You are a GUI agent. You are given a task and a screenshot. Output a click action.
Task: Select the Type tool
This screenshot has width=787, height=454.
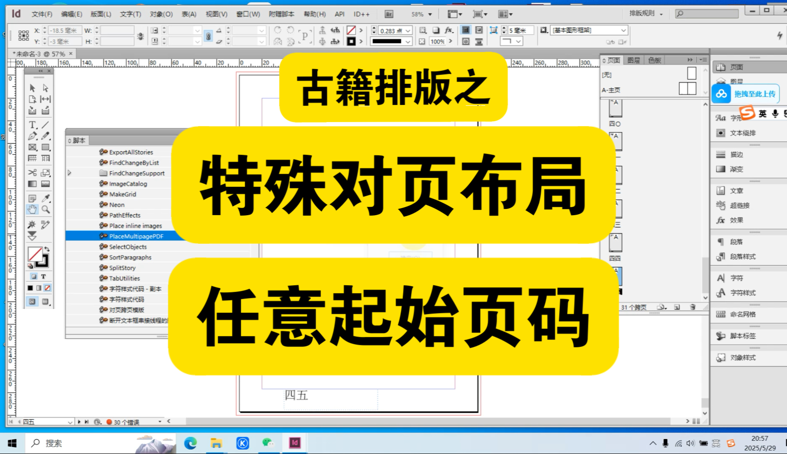[33, 124]
